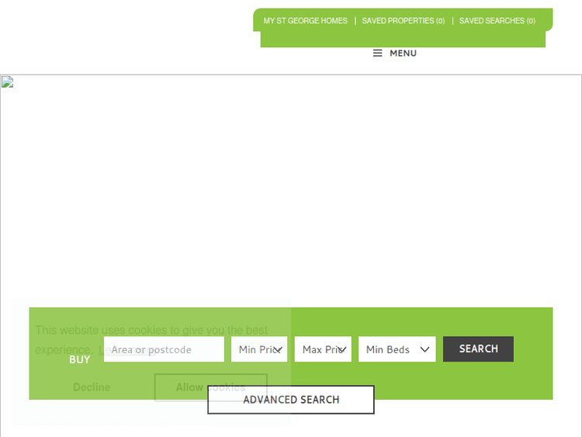Screen dimensions: 582x437
Task: Click the large empty hero image area
Action: point(291,186)
